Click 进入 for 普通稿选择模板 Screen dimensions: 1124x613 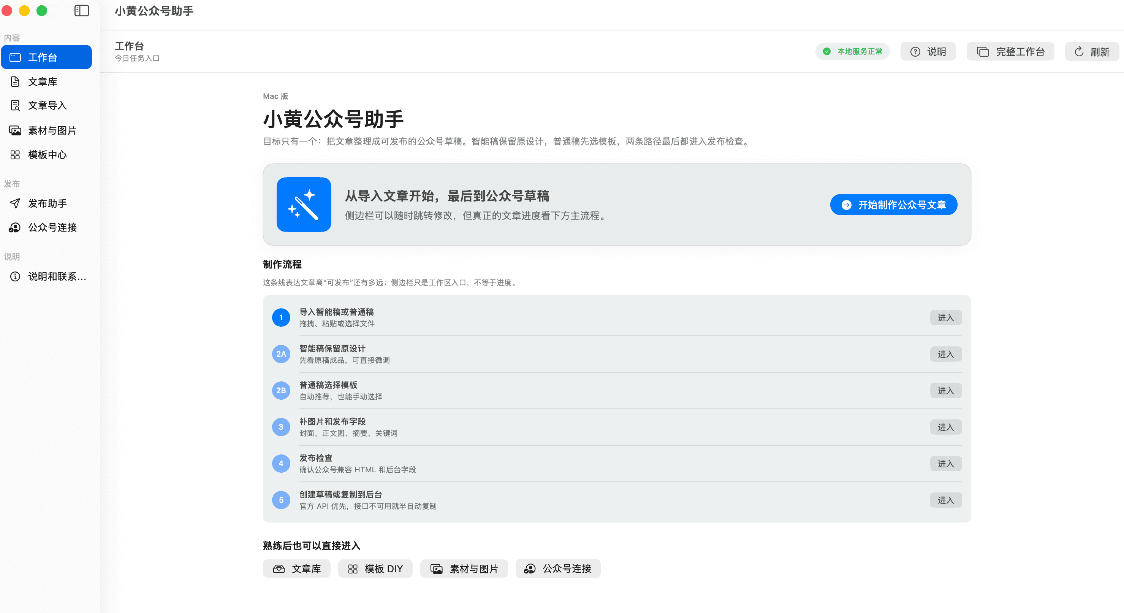click(945, 390)
